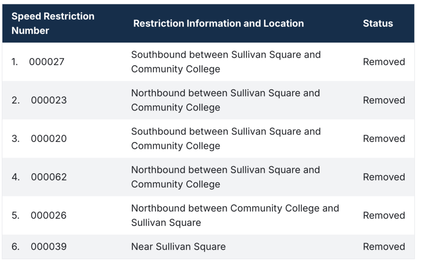Click the Removed status for restriction 000062

coord(384,177)
